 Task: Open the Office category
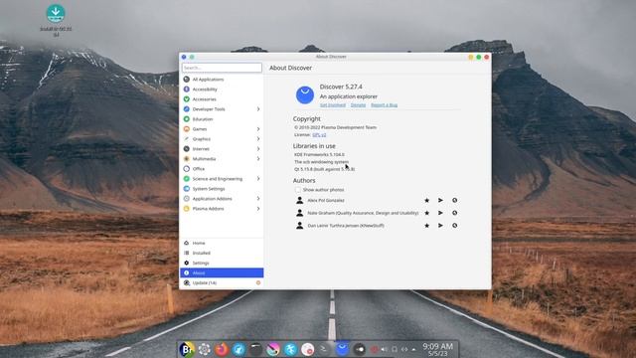tap(222, 169)
